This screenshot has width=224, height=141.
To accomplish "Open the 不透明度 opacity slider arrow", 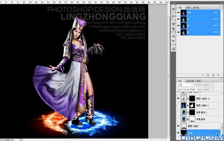I will point(212,85).
